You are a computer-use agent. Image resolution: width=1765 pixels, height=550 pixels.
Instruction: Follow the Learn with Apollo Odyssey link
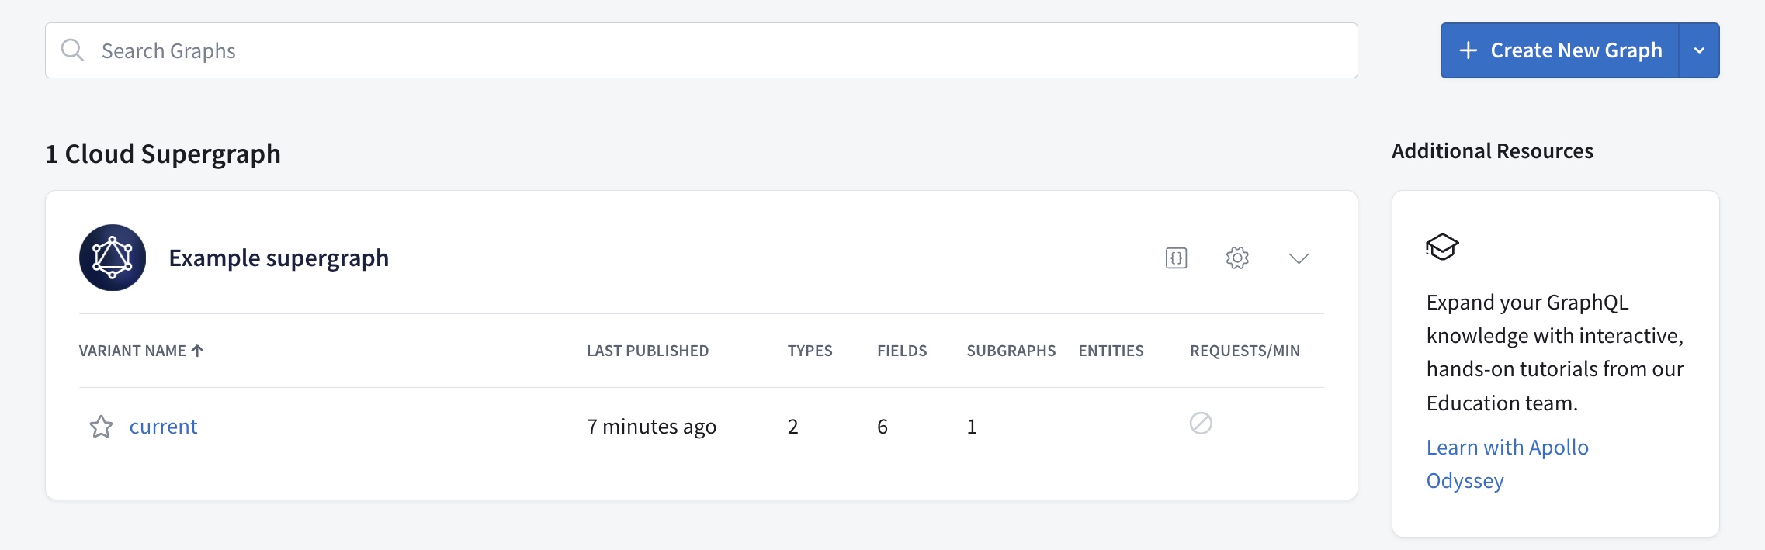[x=1507, y=448]
